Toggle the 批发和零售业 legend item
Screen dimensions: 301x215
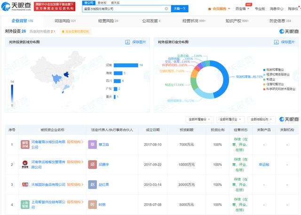pos(273,70)
